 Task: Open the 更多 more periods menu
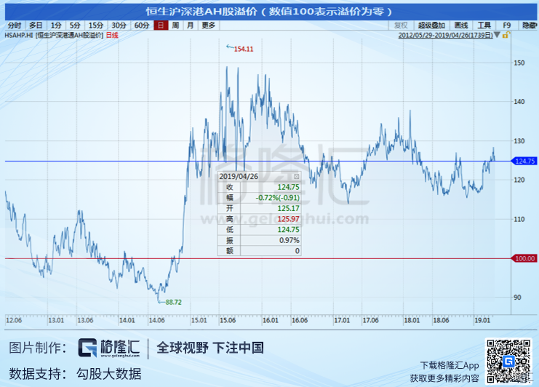(208, 25)
